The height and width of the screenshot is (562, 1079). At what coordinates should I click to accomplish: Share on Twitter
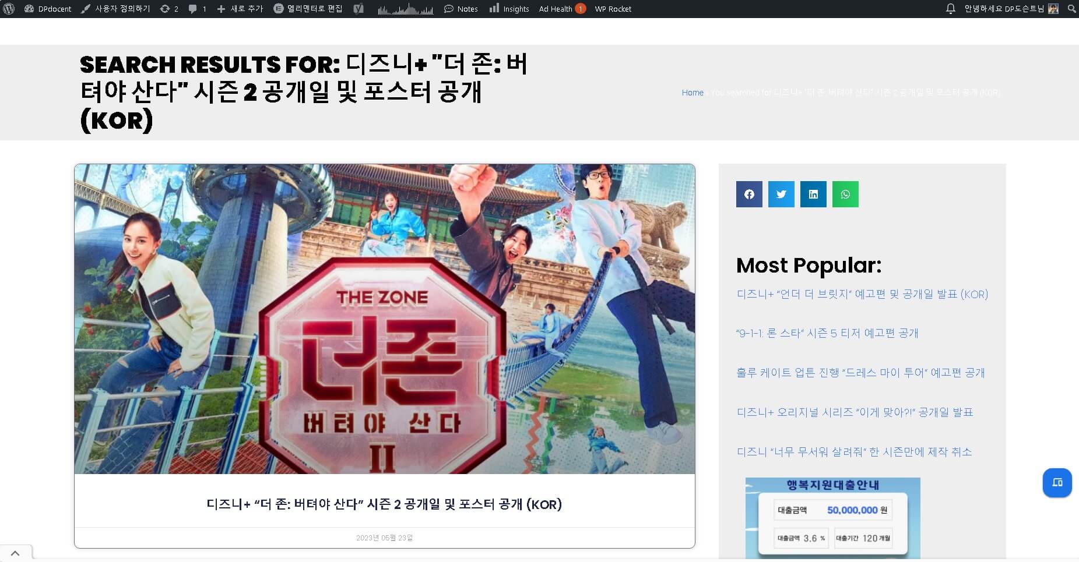[x=781, y=194]
